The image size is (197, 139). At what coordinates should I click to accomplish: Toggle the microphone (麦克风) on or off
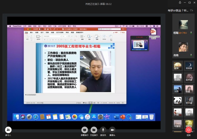tap(103, 130)
